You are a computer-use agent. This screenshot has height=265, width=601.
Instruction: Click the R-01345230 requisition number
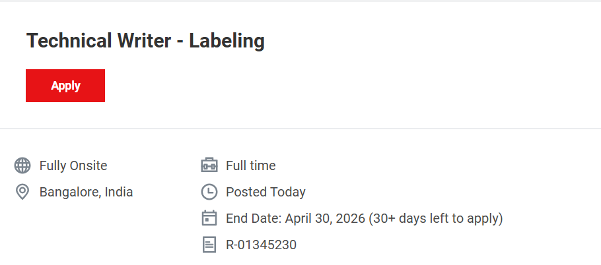[x=261, y=245]
